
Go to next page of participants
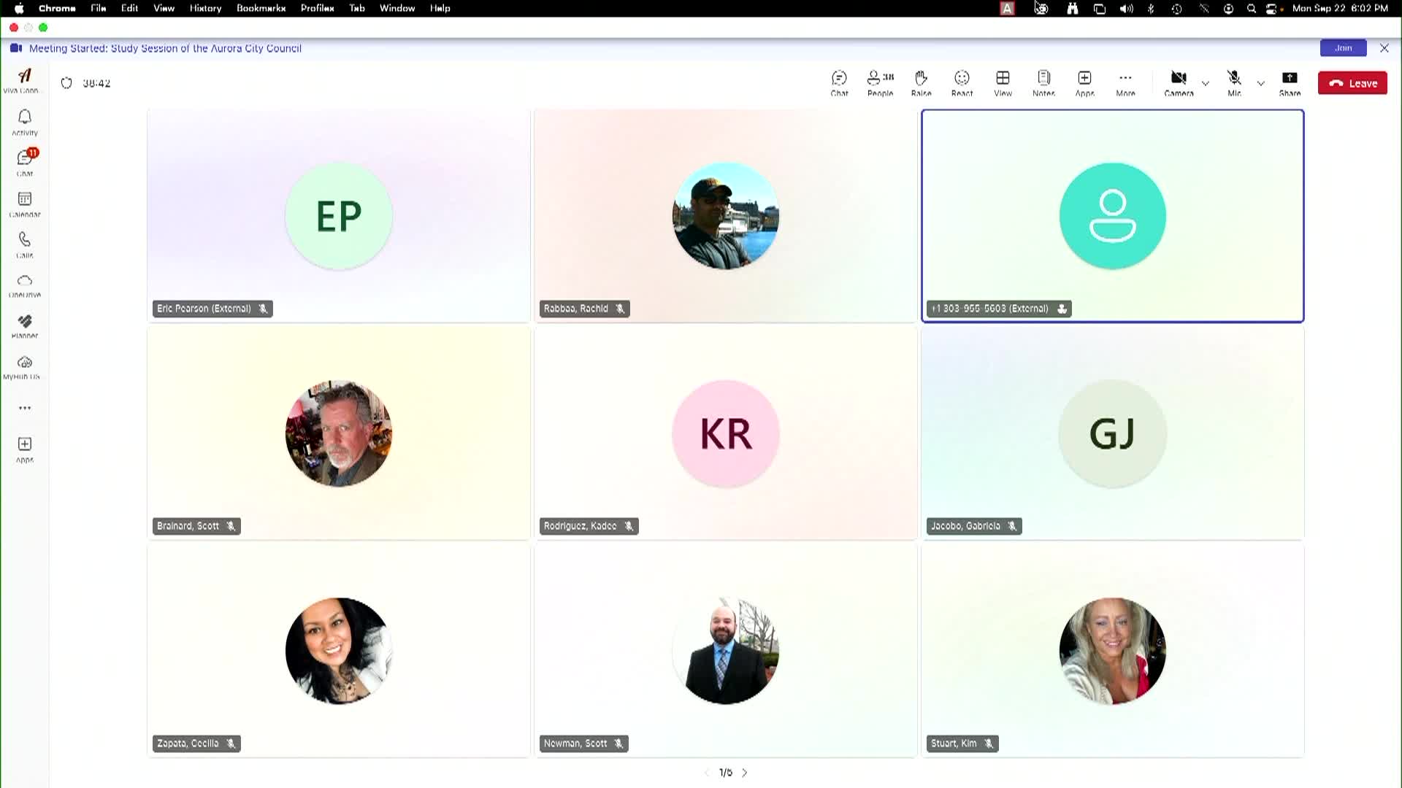pos(744,773)
